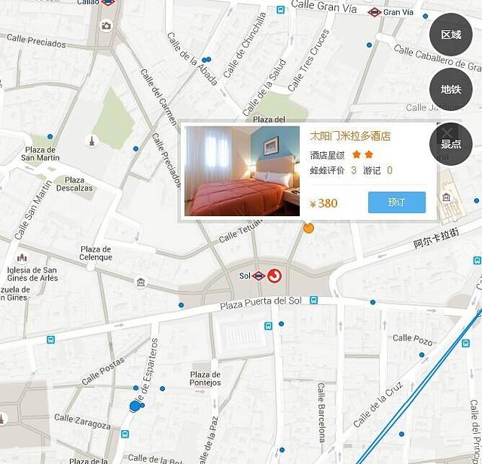This screenshot has width=482, height=464.
Task: Open the 太阳门米拉多酒店 hotel name link
Action: tap(350, 136)
